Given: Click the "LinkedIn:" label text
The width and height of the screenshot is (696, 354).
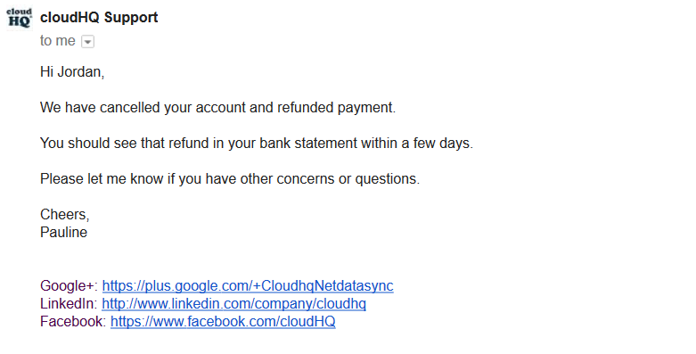Looking at the screenshot, I should tap(69, 303).
